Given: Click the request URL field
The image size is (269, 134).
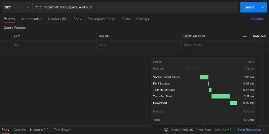Looking at the screenshot, I should point(135,7).
